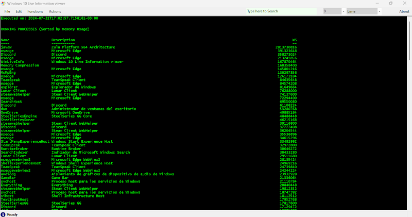Click the info icon in status bar

(x=3, y=214)
